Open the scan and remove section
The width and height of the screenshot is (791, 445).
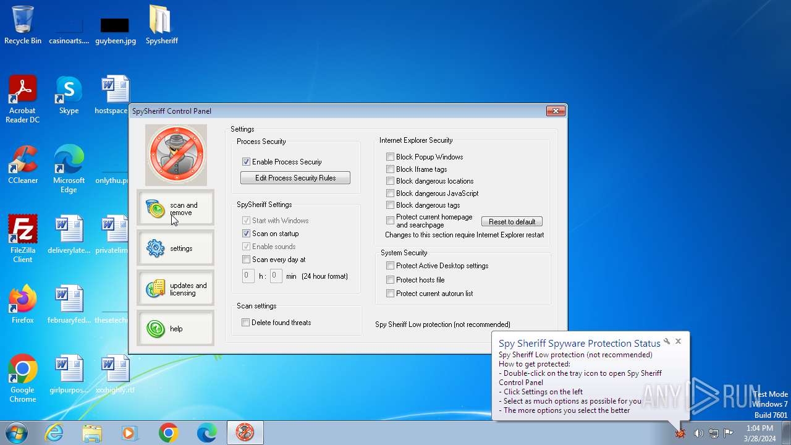click(175, 208)
